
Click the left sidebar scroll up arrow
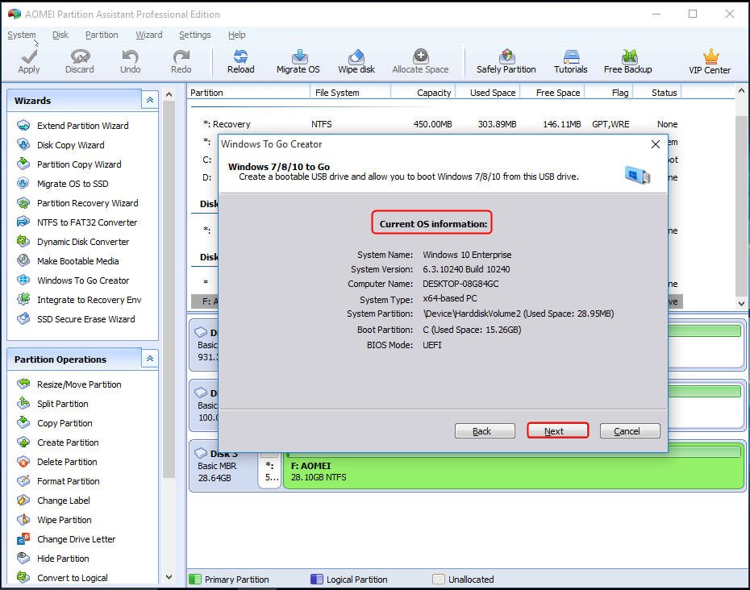pyautogui.click(x=169, y=94)
